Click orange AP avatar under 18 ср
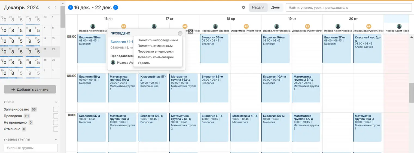Viewport: 414px width, 153px height. pos(246,26)
